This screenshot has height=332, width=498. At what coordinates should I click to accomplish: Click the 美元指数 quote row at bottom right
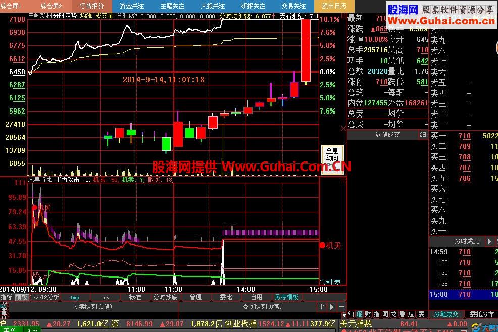[x=358, y=323]
